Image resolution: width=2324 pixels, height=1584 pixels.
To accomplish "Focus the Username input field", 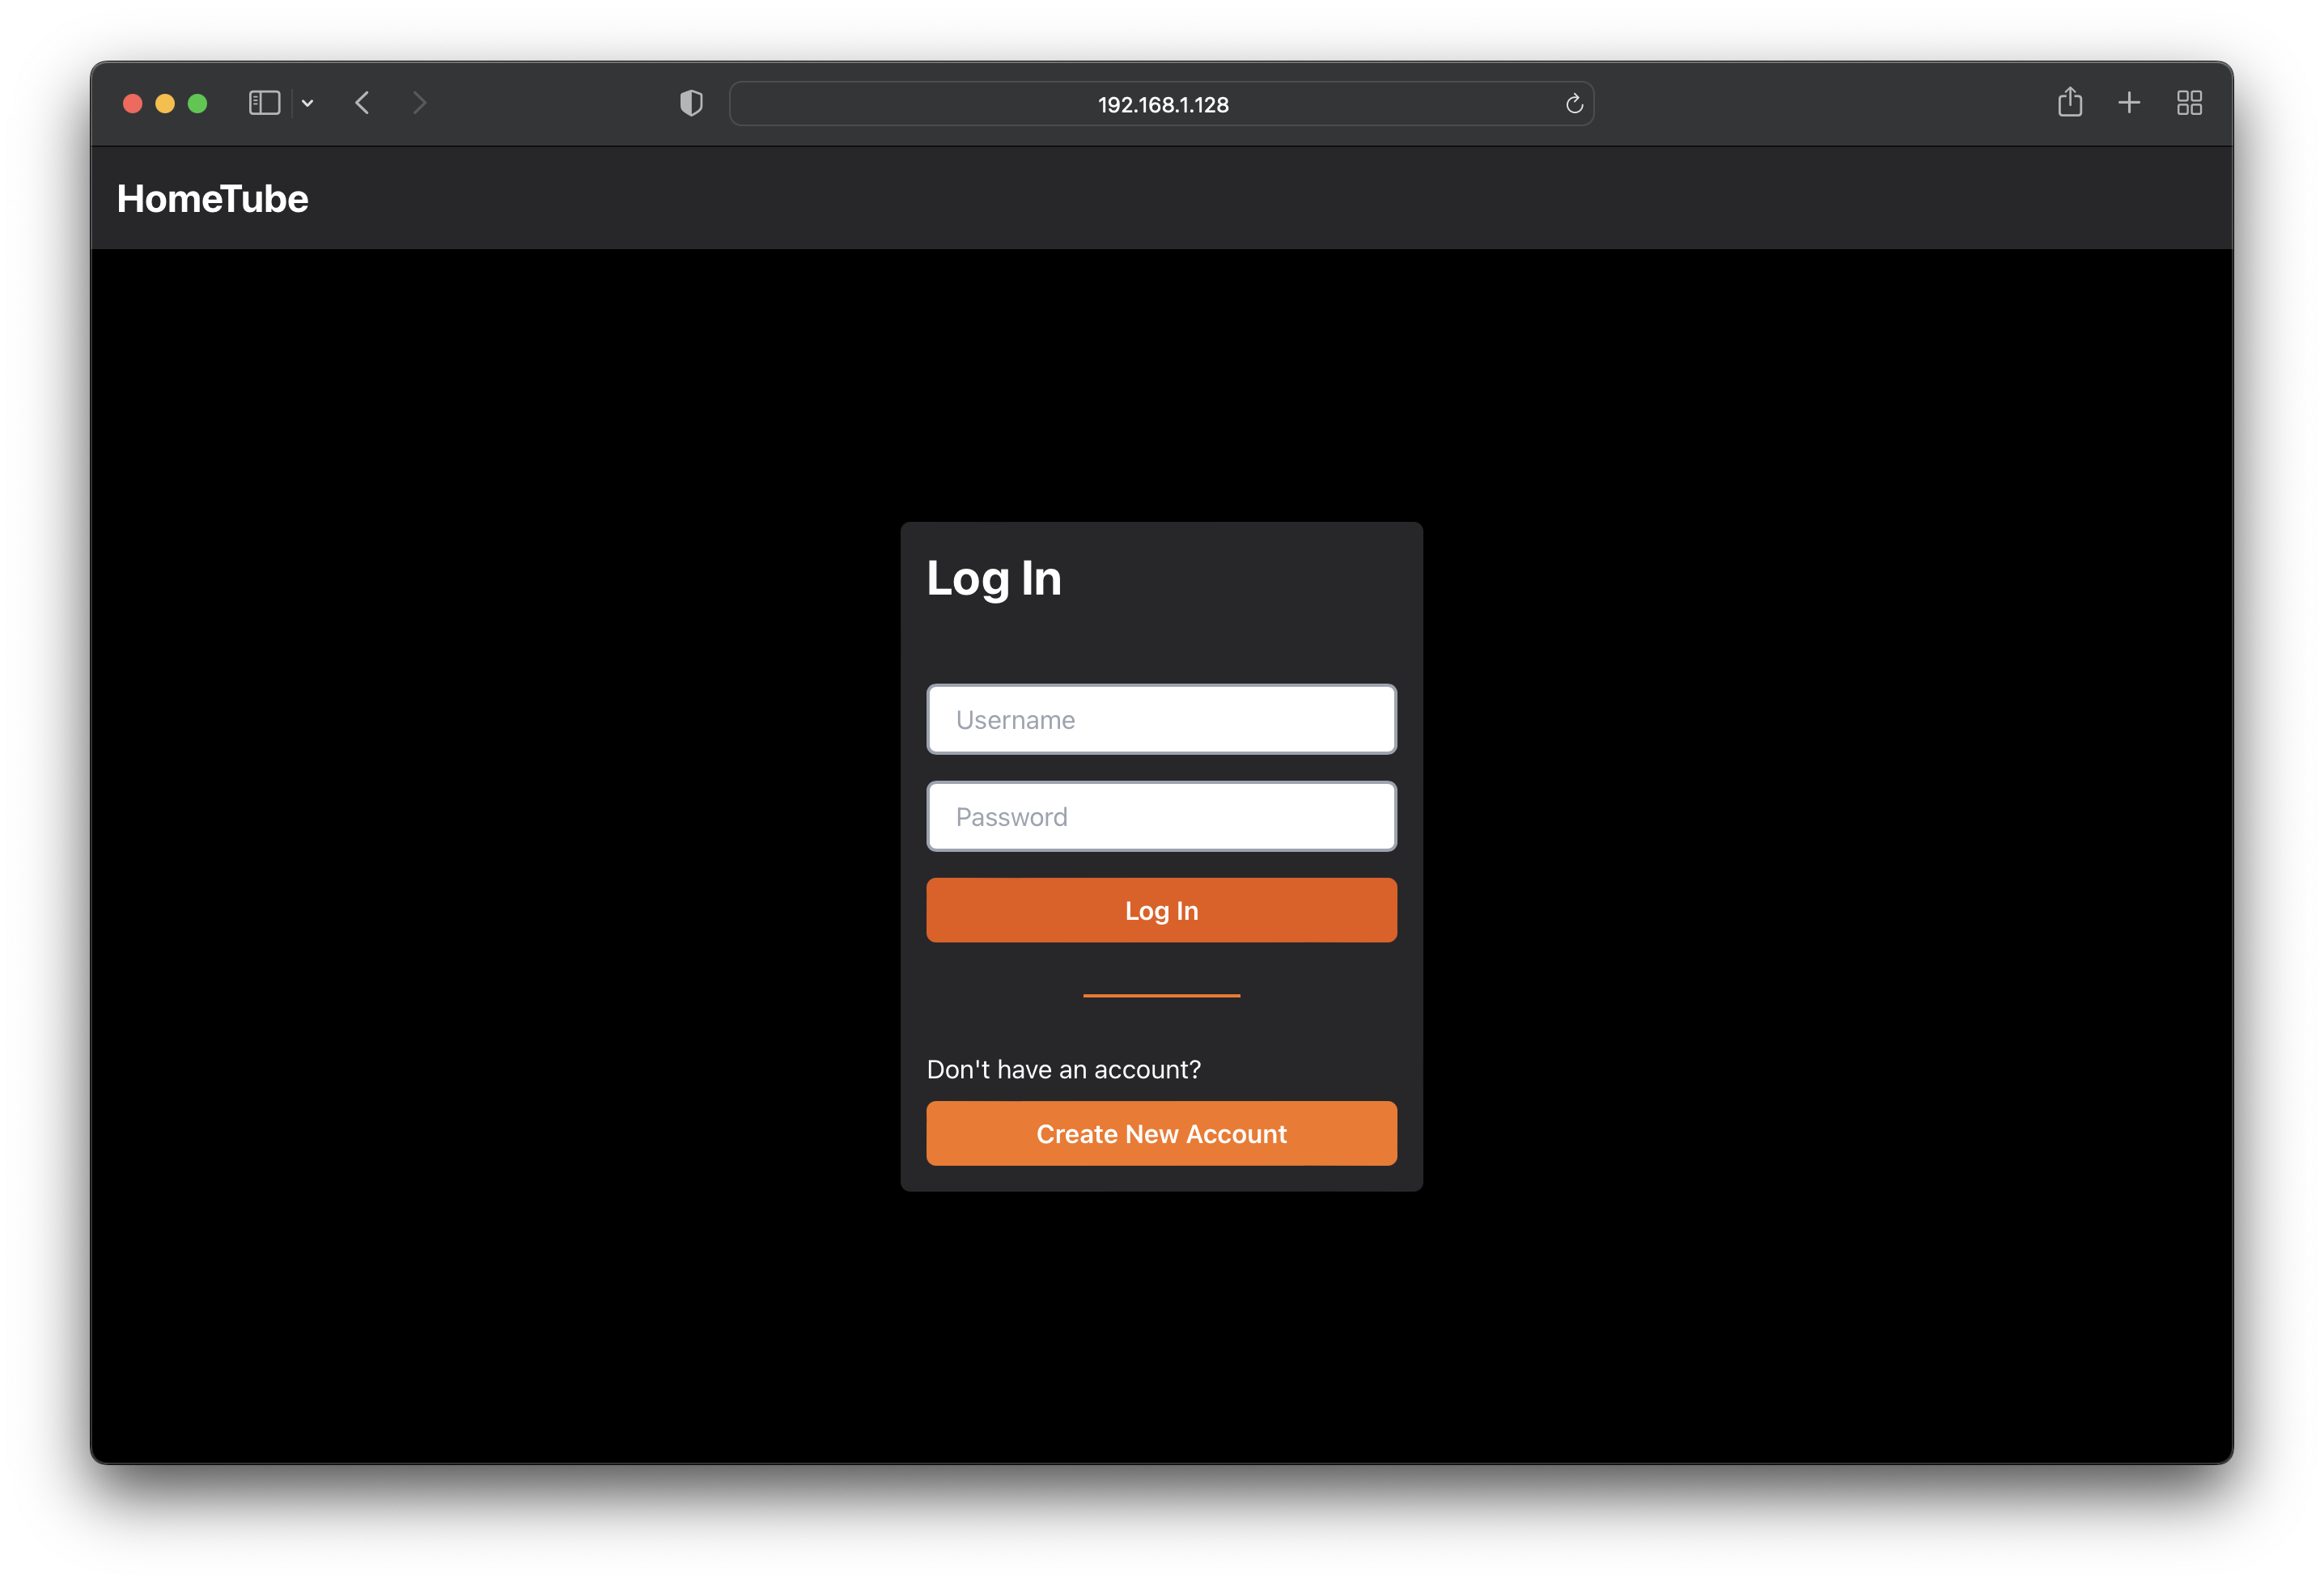I will [x=1161, y=719].
